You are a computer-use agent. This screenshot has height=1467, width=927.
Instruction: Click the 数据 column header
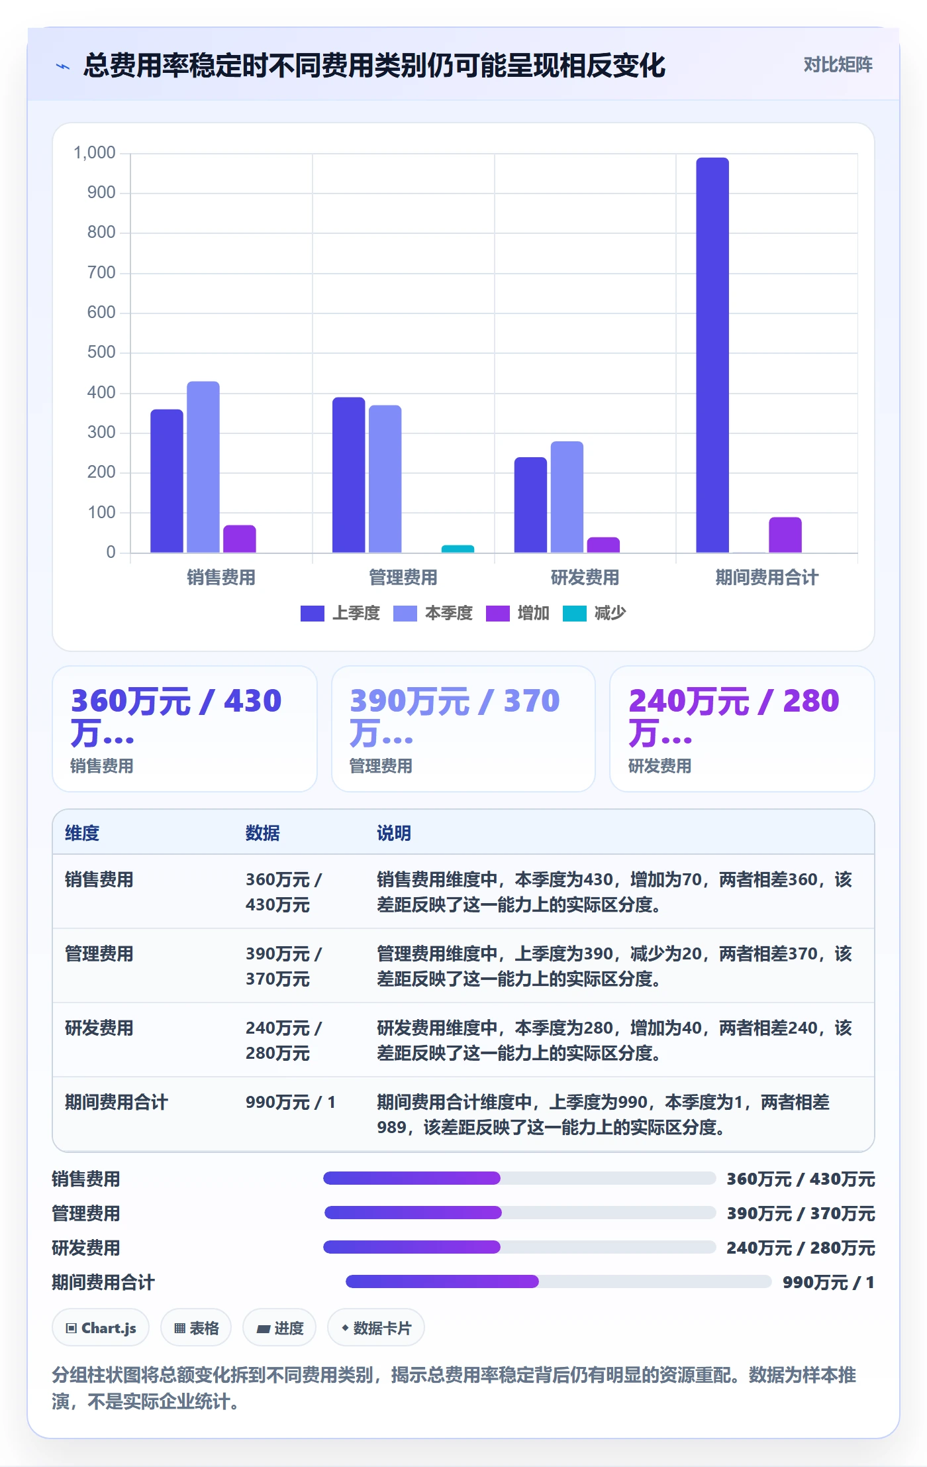point(263,834)
